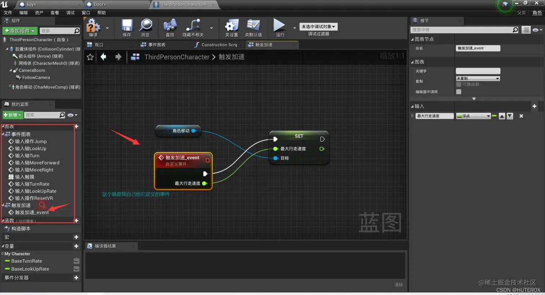Select 输入操作Jump in event graph list
545x295 pixels.
(31, 141)
